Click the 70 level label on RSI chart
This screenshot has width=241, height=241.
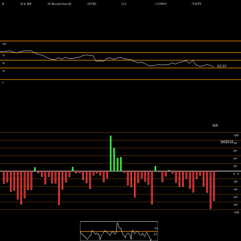pyautogui.click(x=3, y=55)
